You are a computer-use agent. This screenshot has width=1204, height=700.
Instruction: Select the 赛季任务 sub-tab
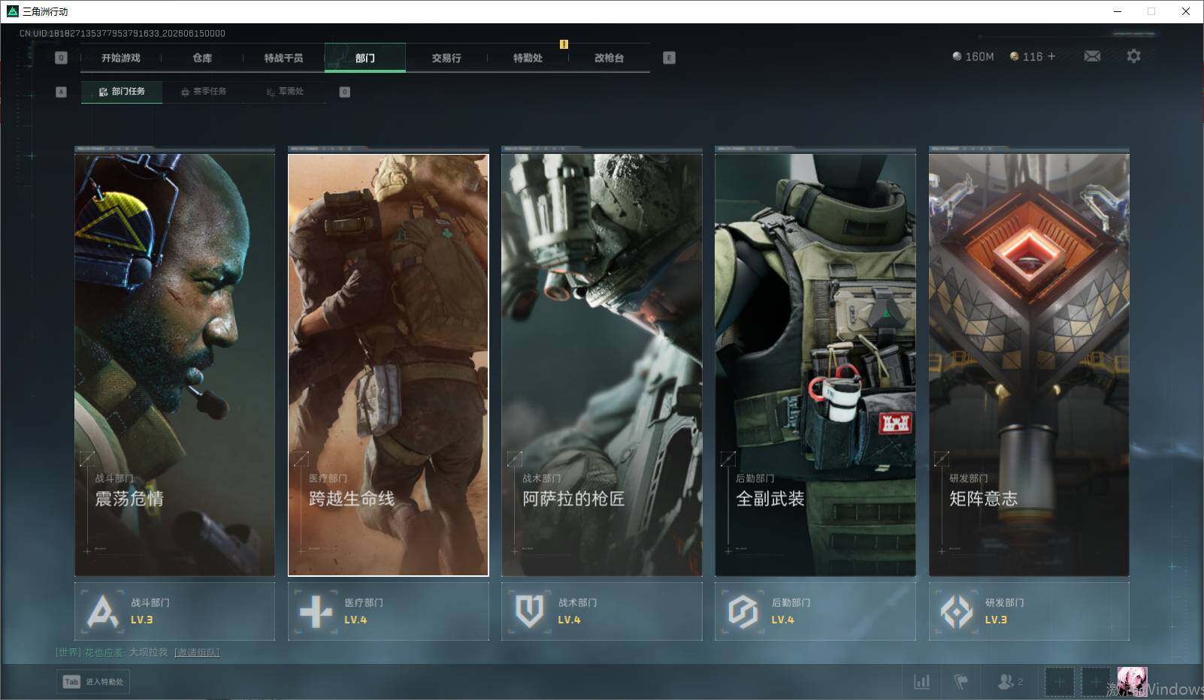(203, 92)
